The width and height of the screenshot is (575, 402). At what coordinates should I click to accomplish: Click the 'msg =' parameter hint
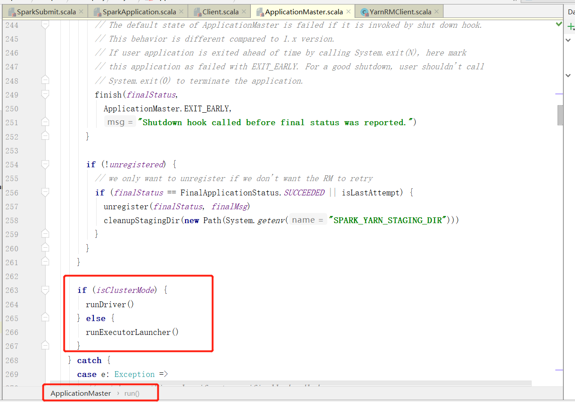(121, 122)
